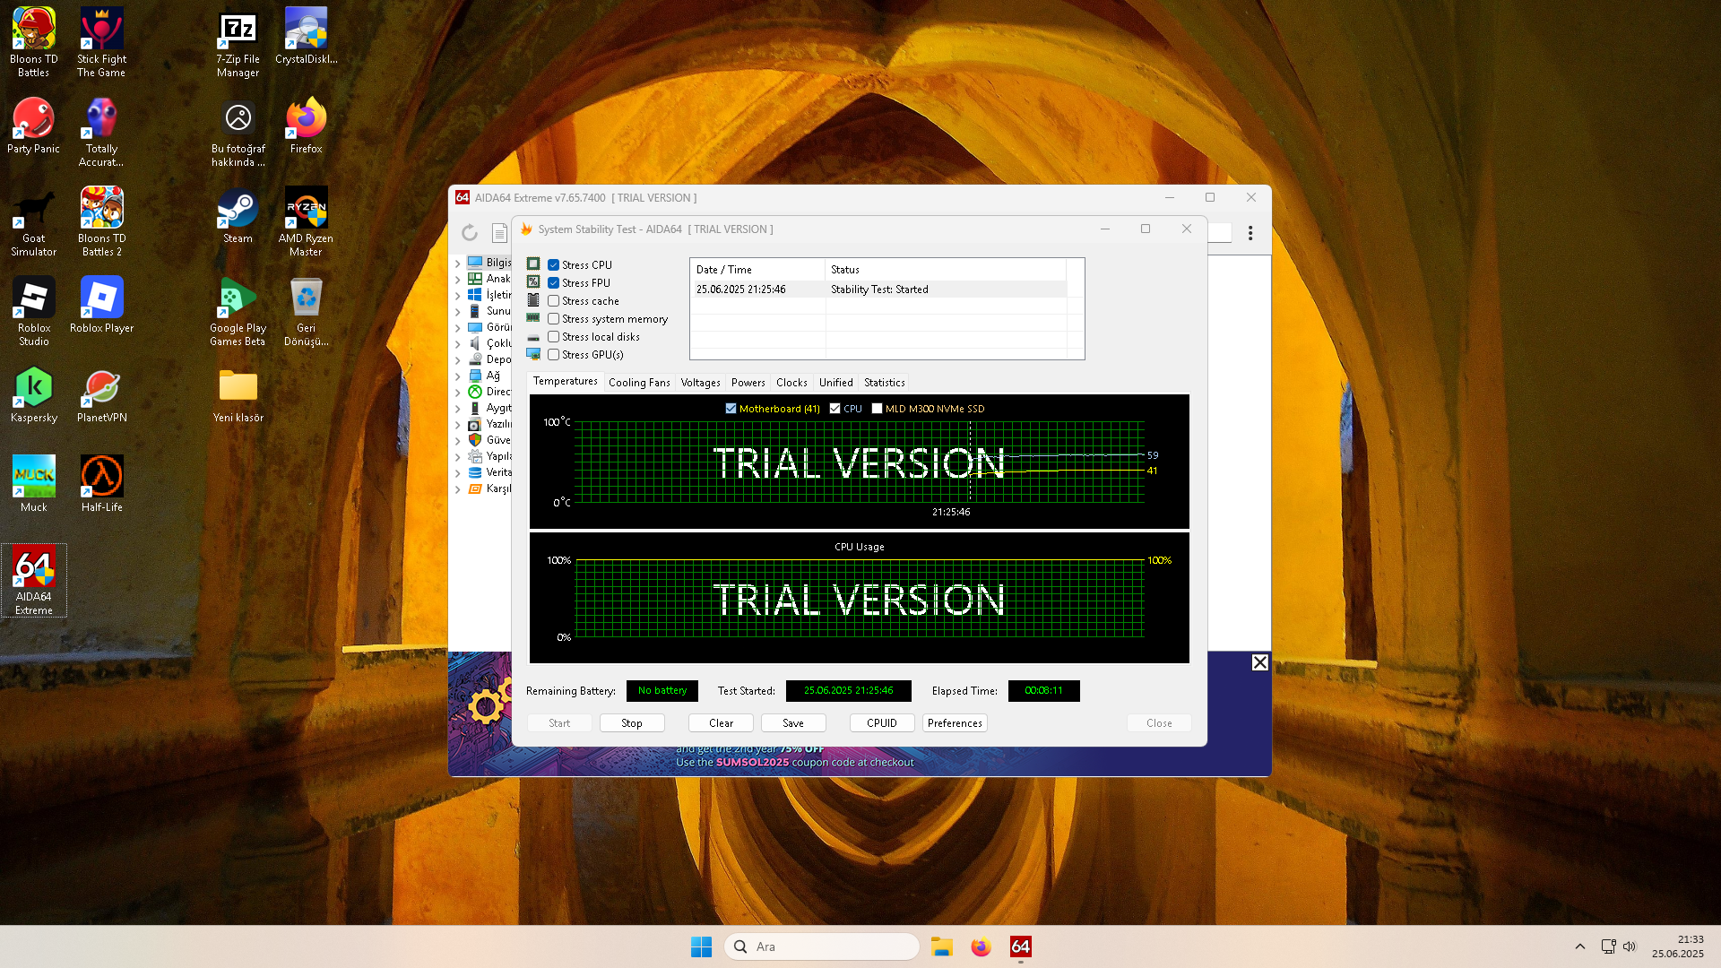
Task: Launch Muck desktop shortcut
Action: pyautogui.click(x=34, y=484)
